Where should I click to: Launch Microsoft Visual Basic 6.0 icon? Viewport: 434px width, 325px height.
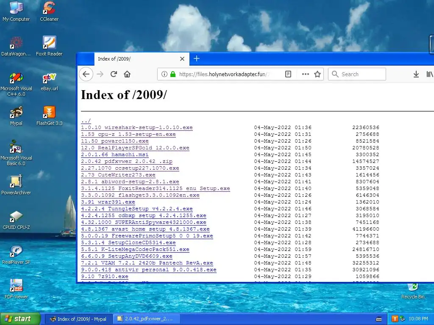coord(16,153)
